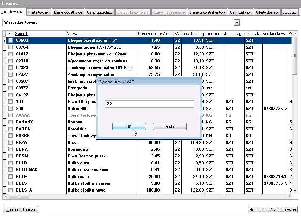Tick the checkbox for item 00603
301x216 pixels.
10,40
